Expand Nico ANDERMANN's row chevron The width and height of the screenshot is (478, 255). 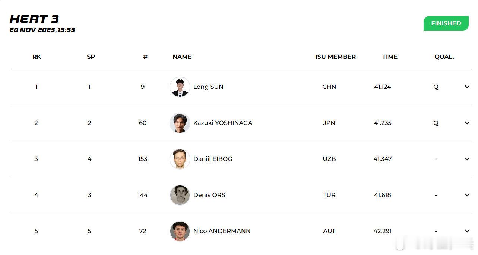click(467, 231)
